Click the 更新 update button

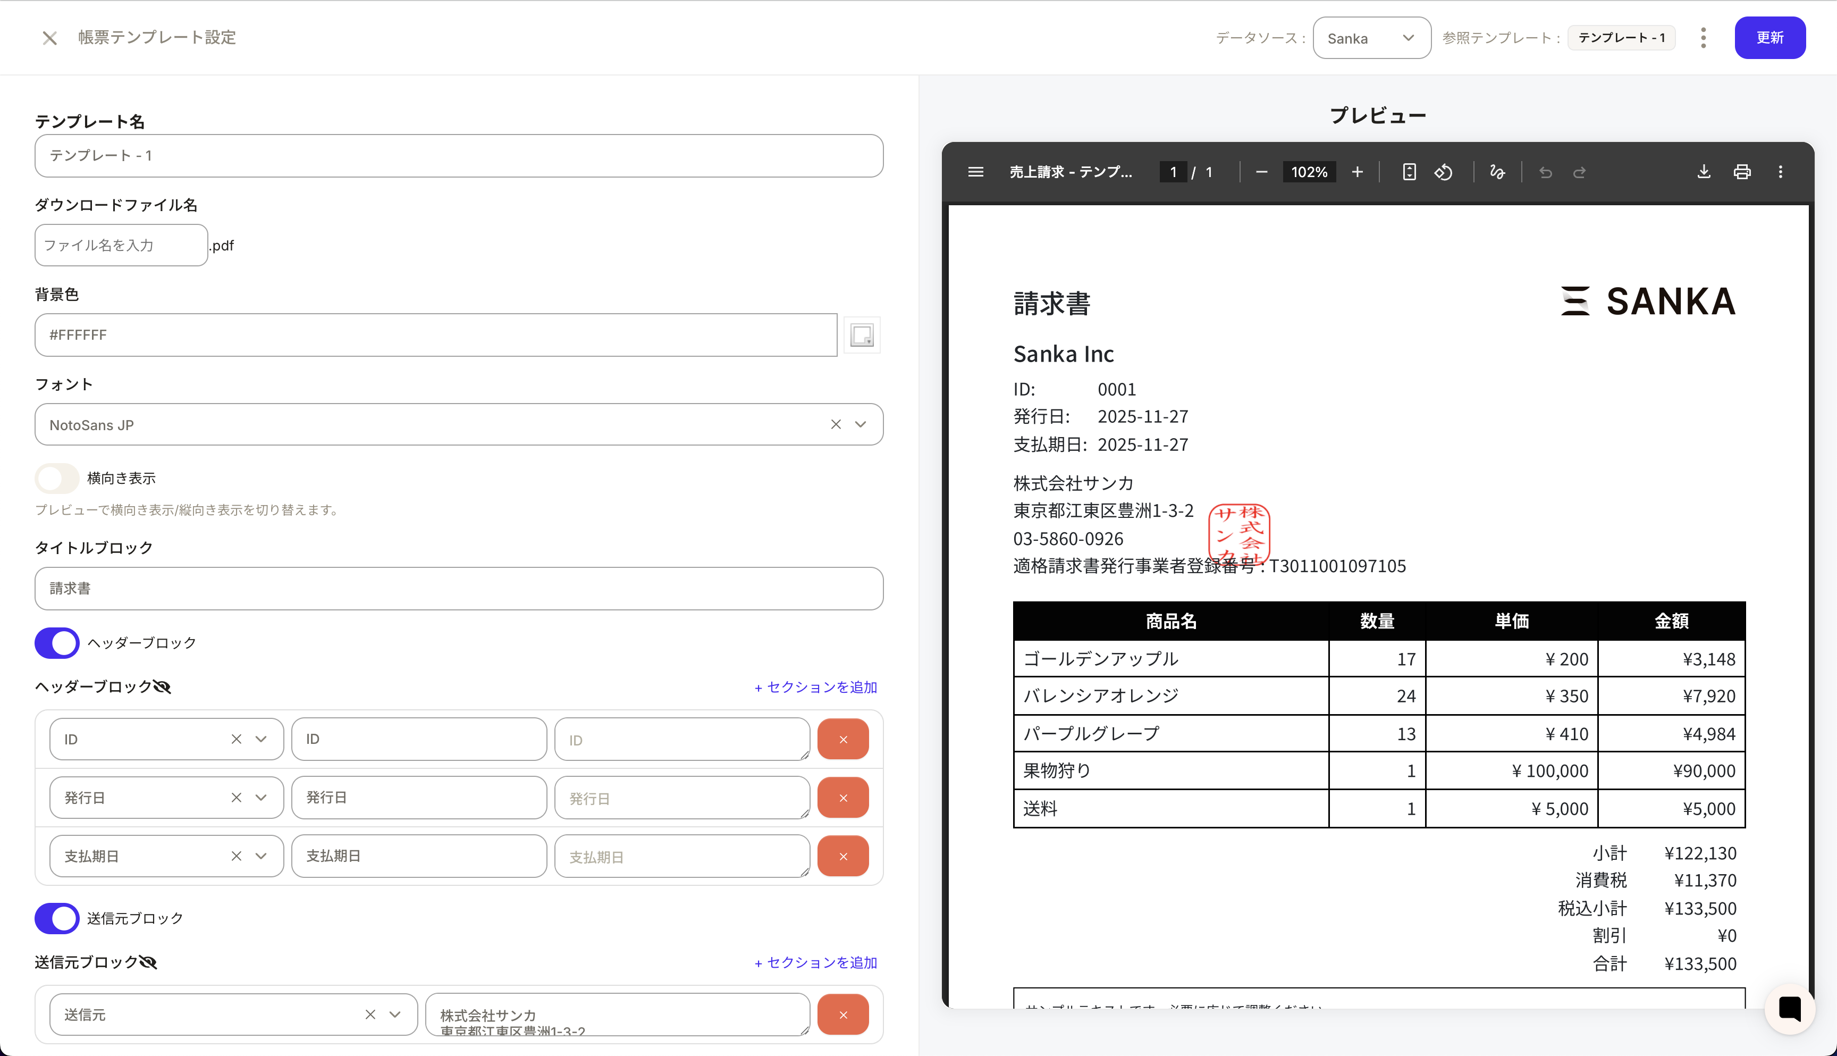coord(1769,38)
